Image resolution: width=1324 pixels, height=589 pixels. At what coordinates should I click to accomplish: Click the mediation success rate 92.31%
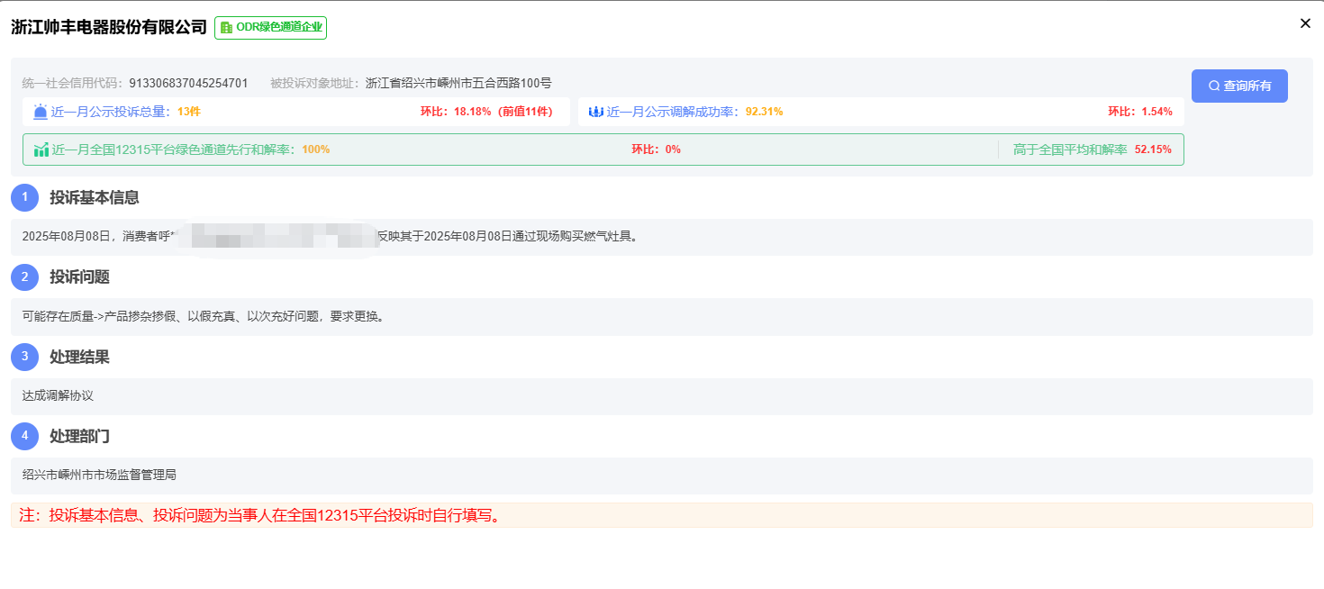(x=764, y=112)
